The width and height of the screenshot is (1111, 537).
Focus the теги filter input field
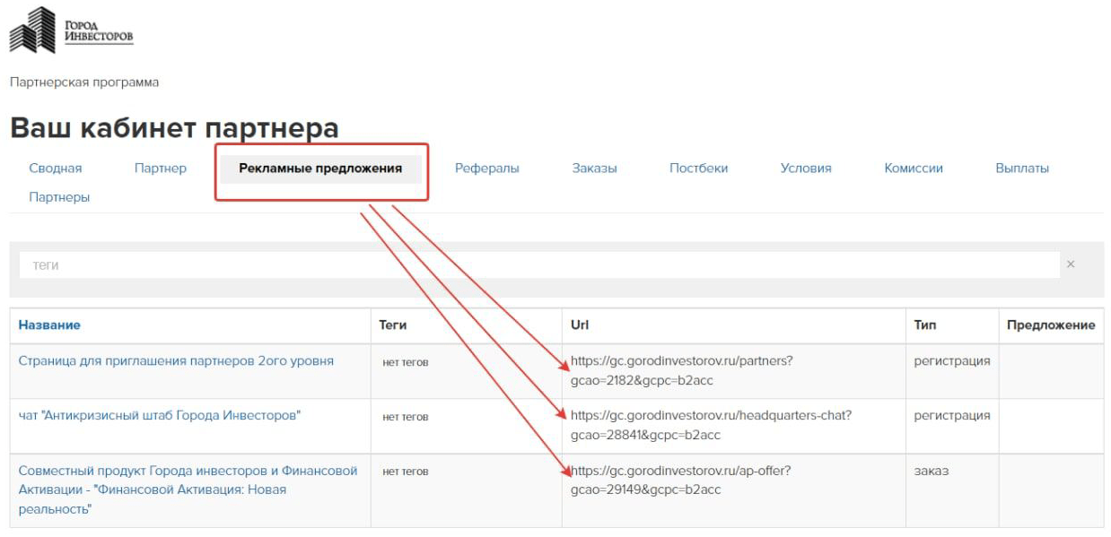[x=539, y=265]
